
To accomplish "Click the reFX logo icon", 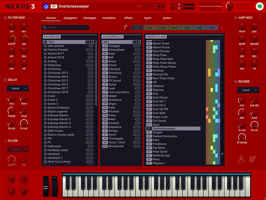I will pos(241,159).
